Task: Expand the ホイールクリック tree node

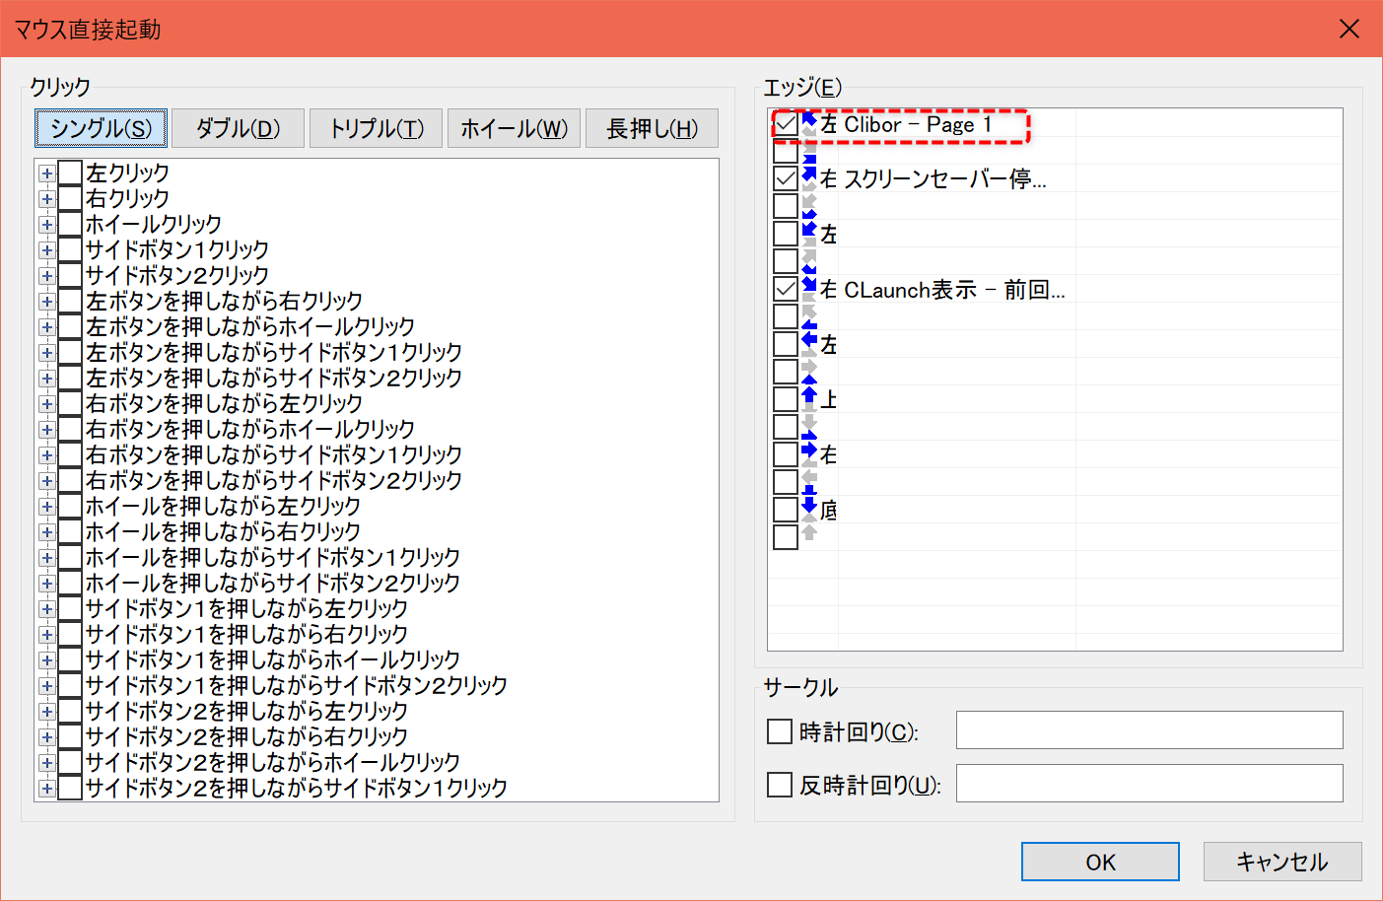Action: click(46, 225)
